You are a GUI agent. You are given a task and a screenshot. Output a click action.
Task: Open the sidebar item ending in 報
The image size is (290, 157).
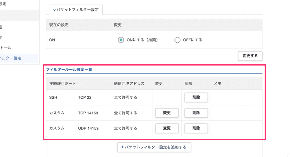(1, 27)
